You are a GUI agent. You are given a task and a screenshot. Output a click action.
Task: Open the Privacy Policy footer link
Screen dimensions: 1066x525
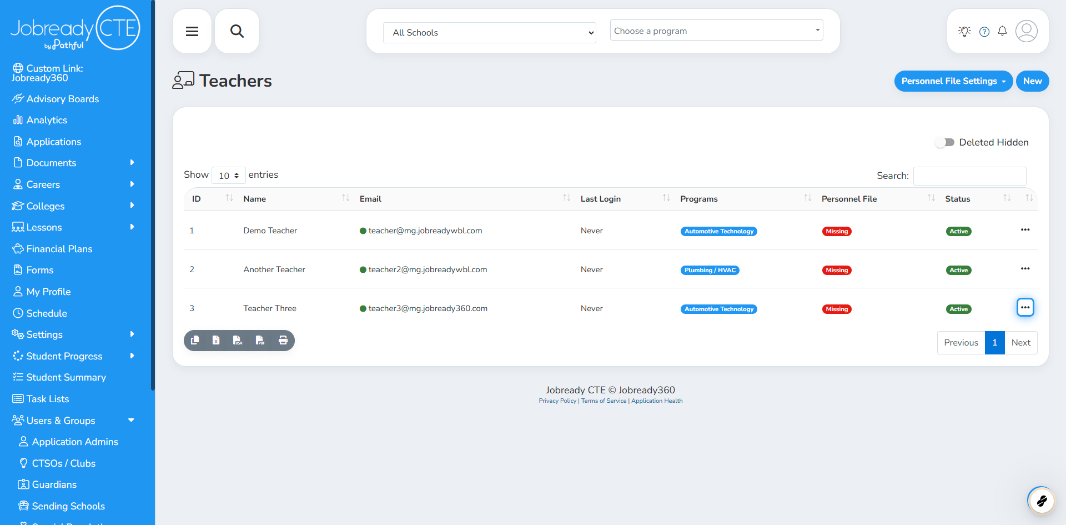[557, 401]
